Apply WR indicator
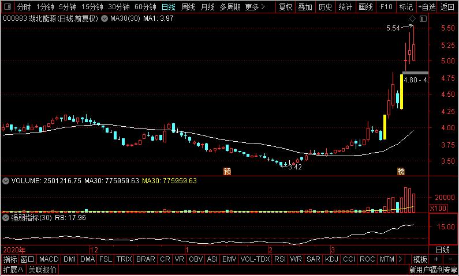The height and width of the screenshot is (276, 459). point(296,259)
